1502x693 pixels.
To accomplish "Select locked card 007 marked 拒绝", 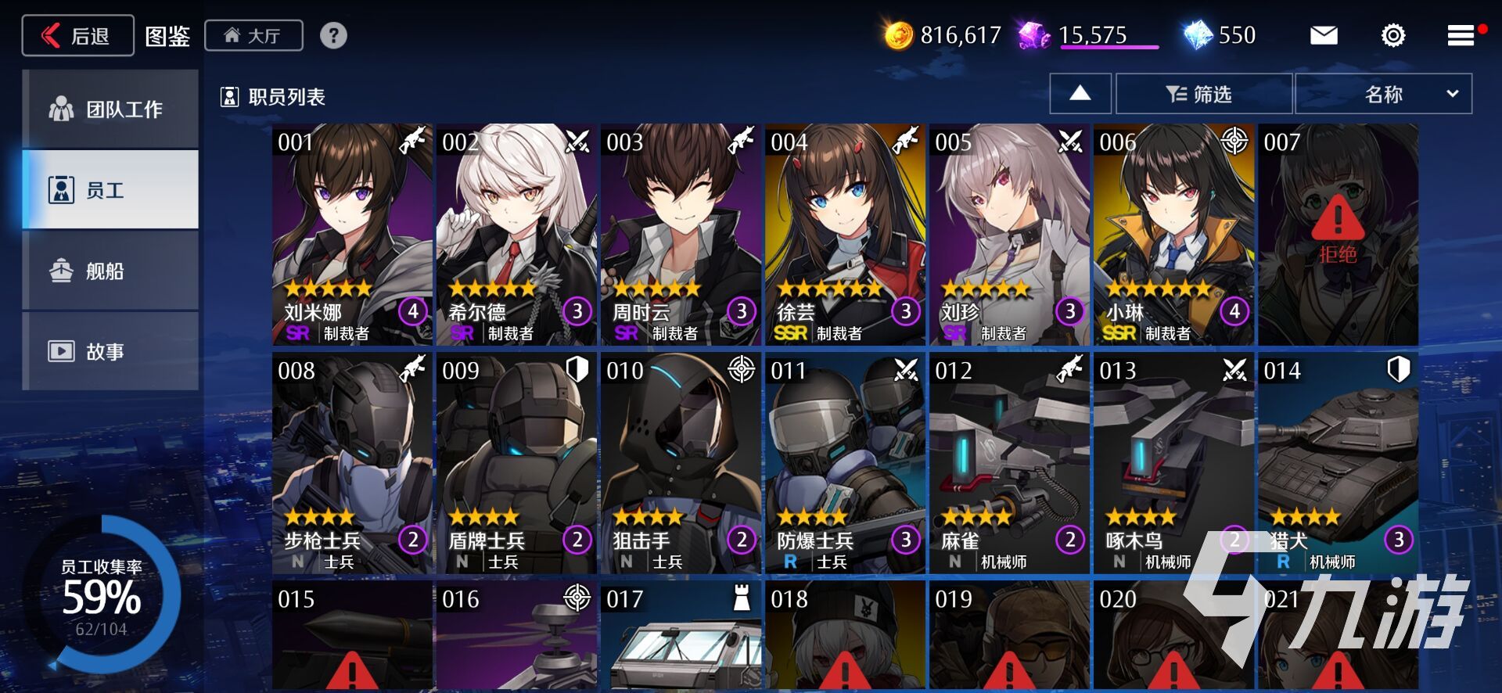I will (1338, 235).
